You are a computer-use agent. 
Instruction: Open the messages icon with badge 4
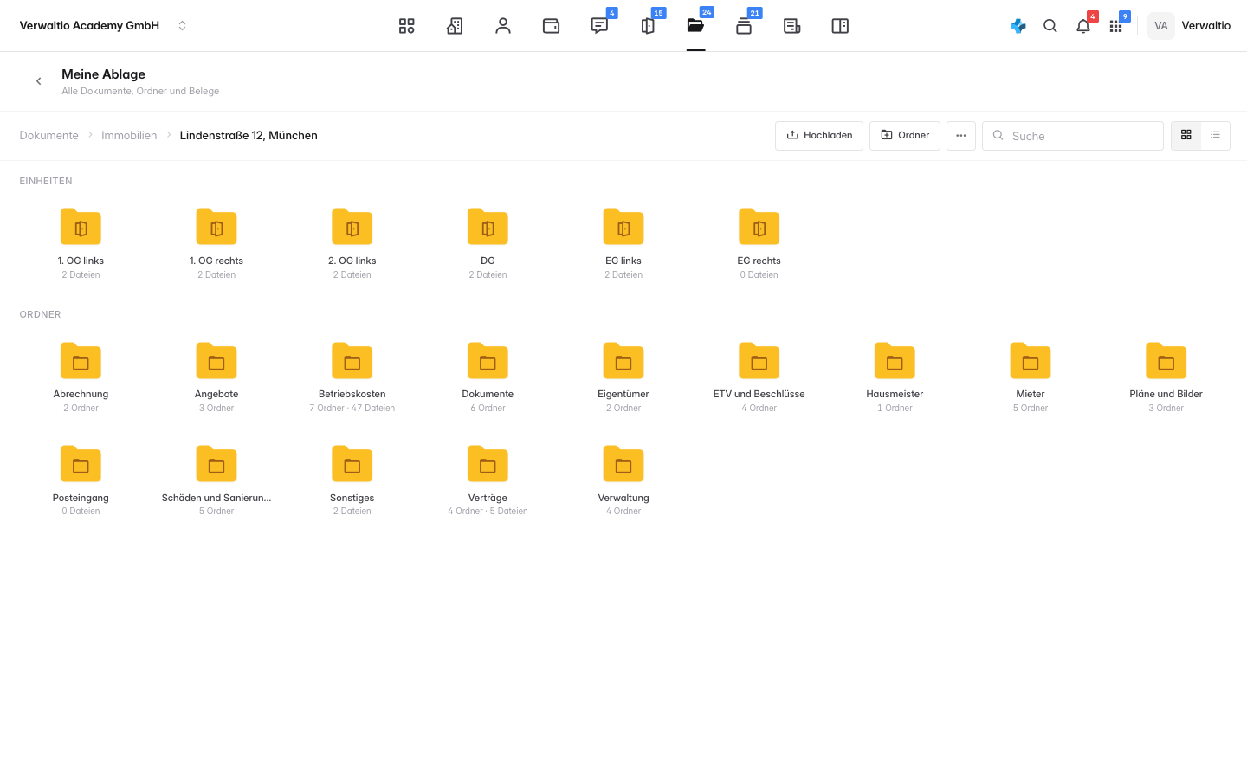(x=599, y=26)
